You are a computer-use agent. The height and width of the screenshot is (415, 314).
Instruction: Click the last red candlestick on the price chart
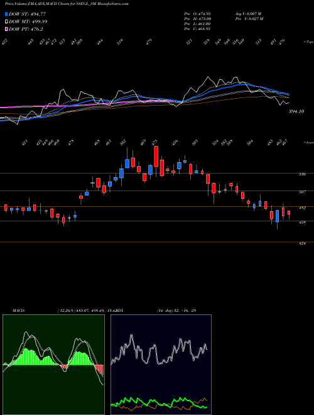pyautogui.click(x=289, y=213)
